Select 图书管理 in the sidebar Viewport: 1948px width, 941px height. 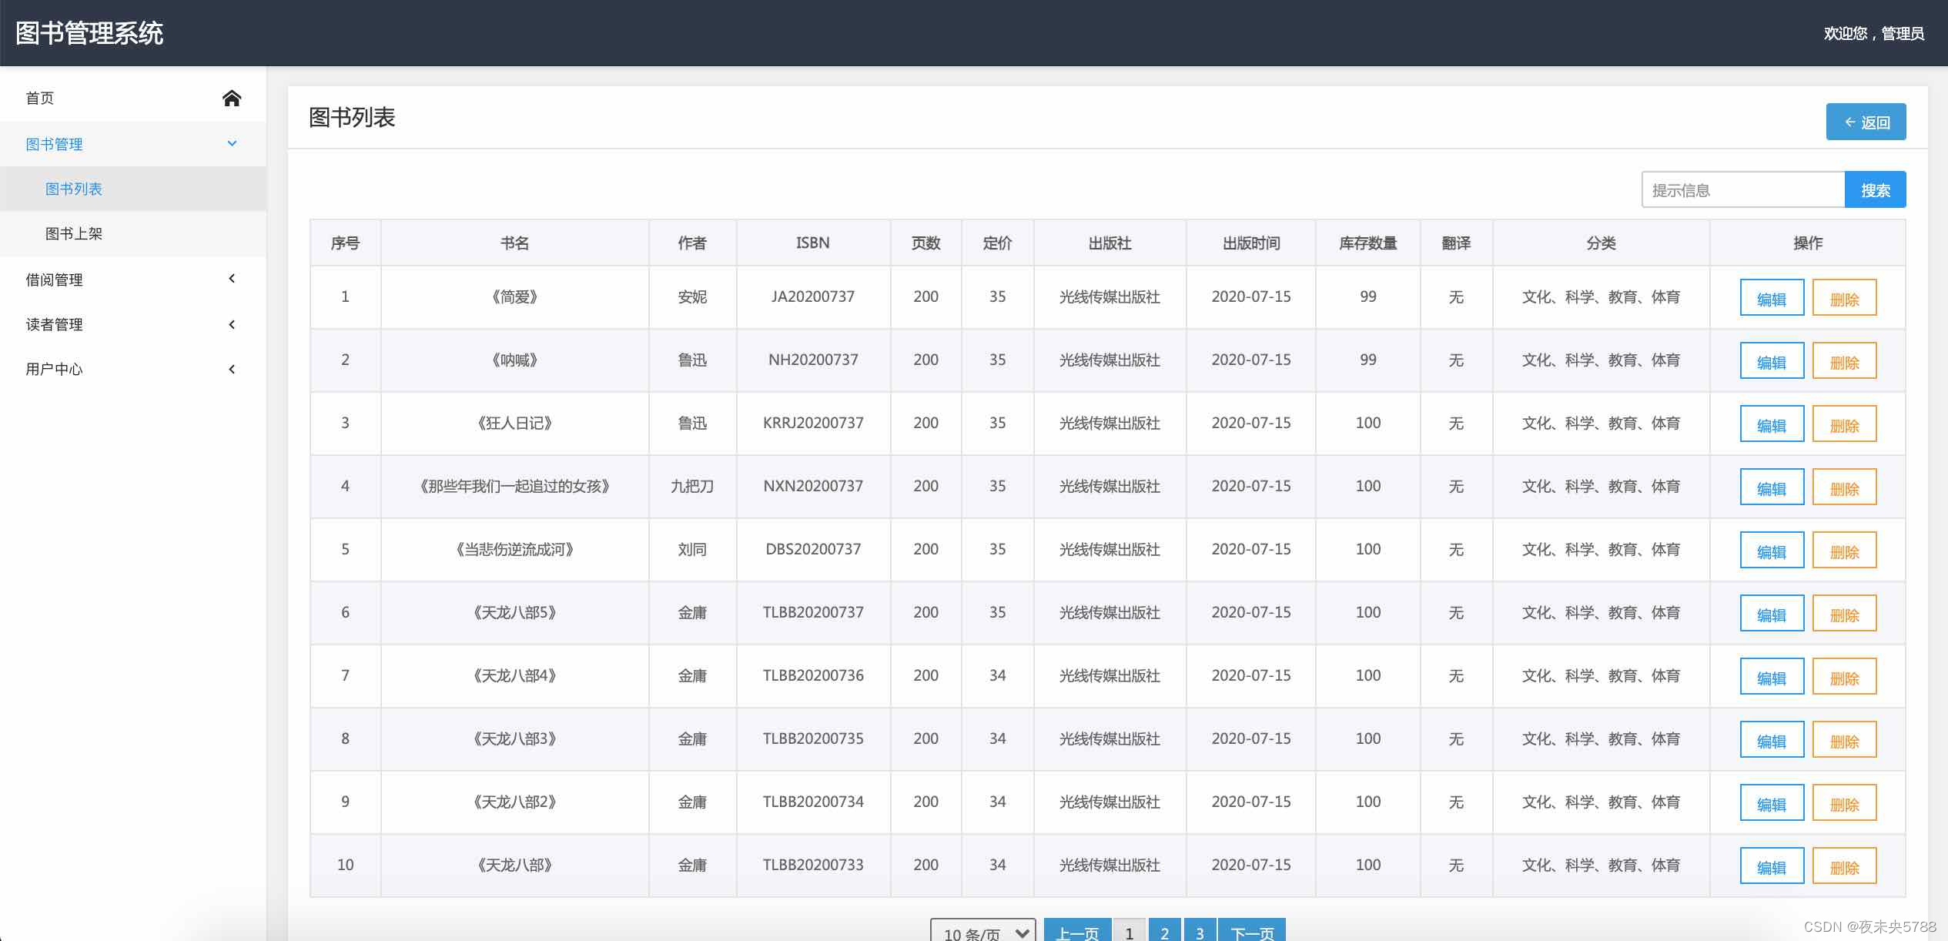tap(133, 144)
